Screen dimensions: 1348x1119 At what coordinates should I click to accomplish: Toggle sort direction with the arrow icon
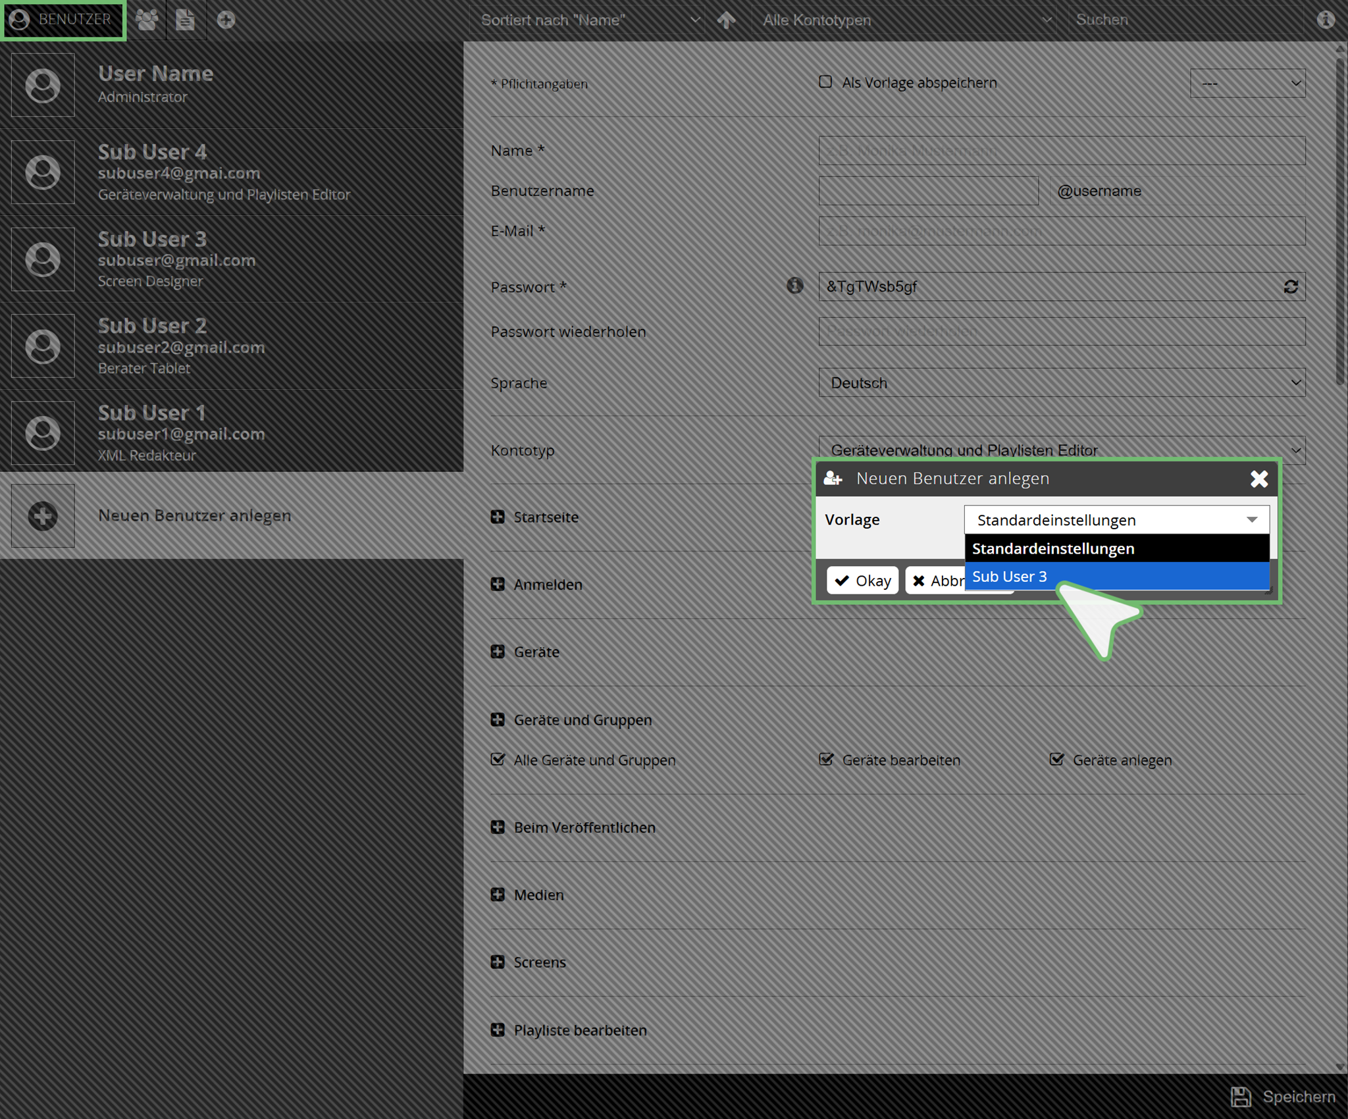pos(726,20)
